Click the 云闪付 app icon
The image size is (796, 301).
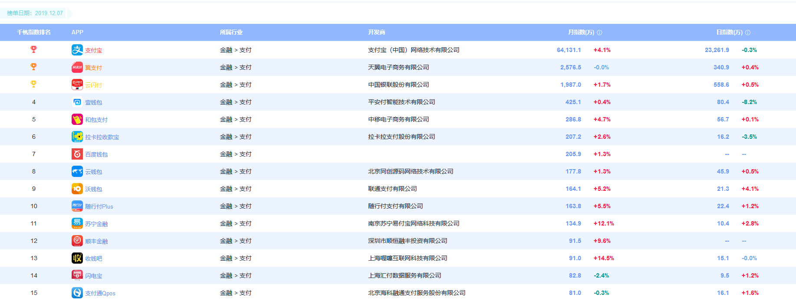(77, 85)
